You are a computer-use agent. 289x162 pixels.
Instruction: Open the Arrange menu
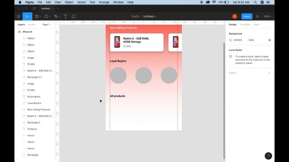[x=104, y=2]
